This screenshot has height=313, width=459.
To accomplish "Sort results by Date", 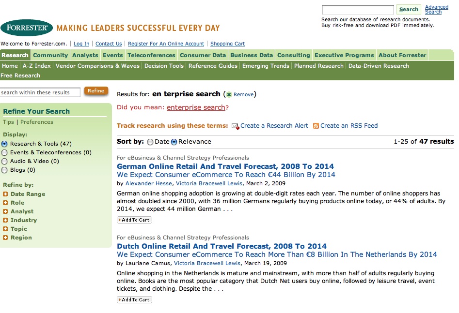I will [150, 142].
